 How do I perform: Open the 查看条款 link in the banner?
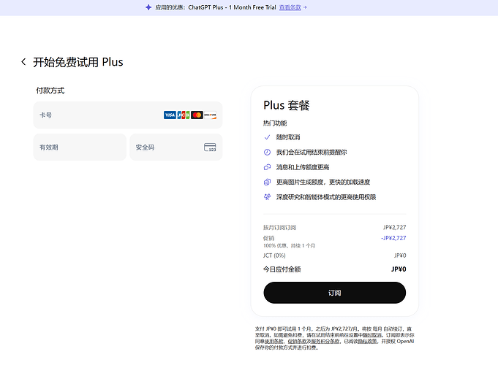coord(290,7)
